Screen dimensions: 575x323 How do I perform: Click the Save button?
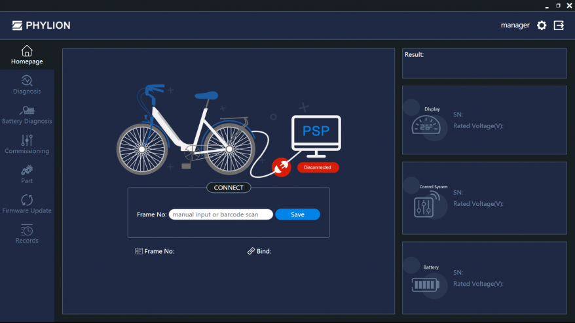[x=297, y=214]
